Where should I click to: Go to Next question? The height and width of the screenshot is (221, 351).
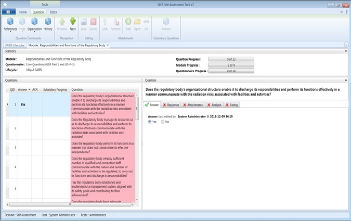pos(73,24)
